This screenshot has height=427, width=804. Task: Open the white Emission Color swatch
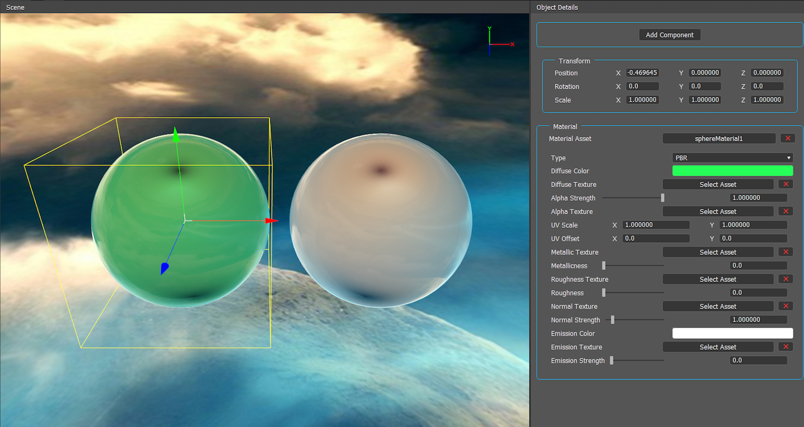733,333
